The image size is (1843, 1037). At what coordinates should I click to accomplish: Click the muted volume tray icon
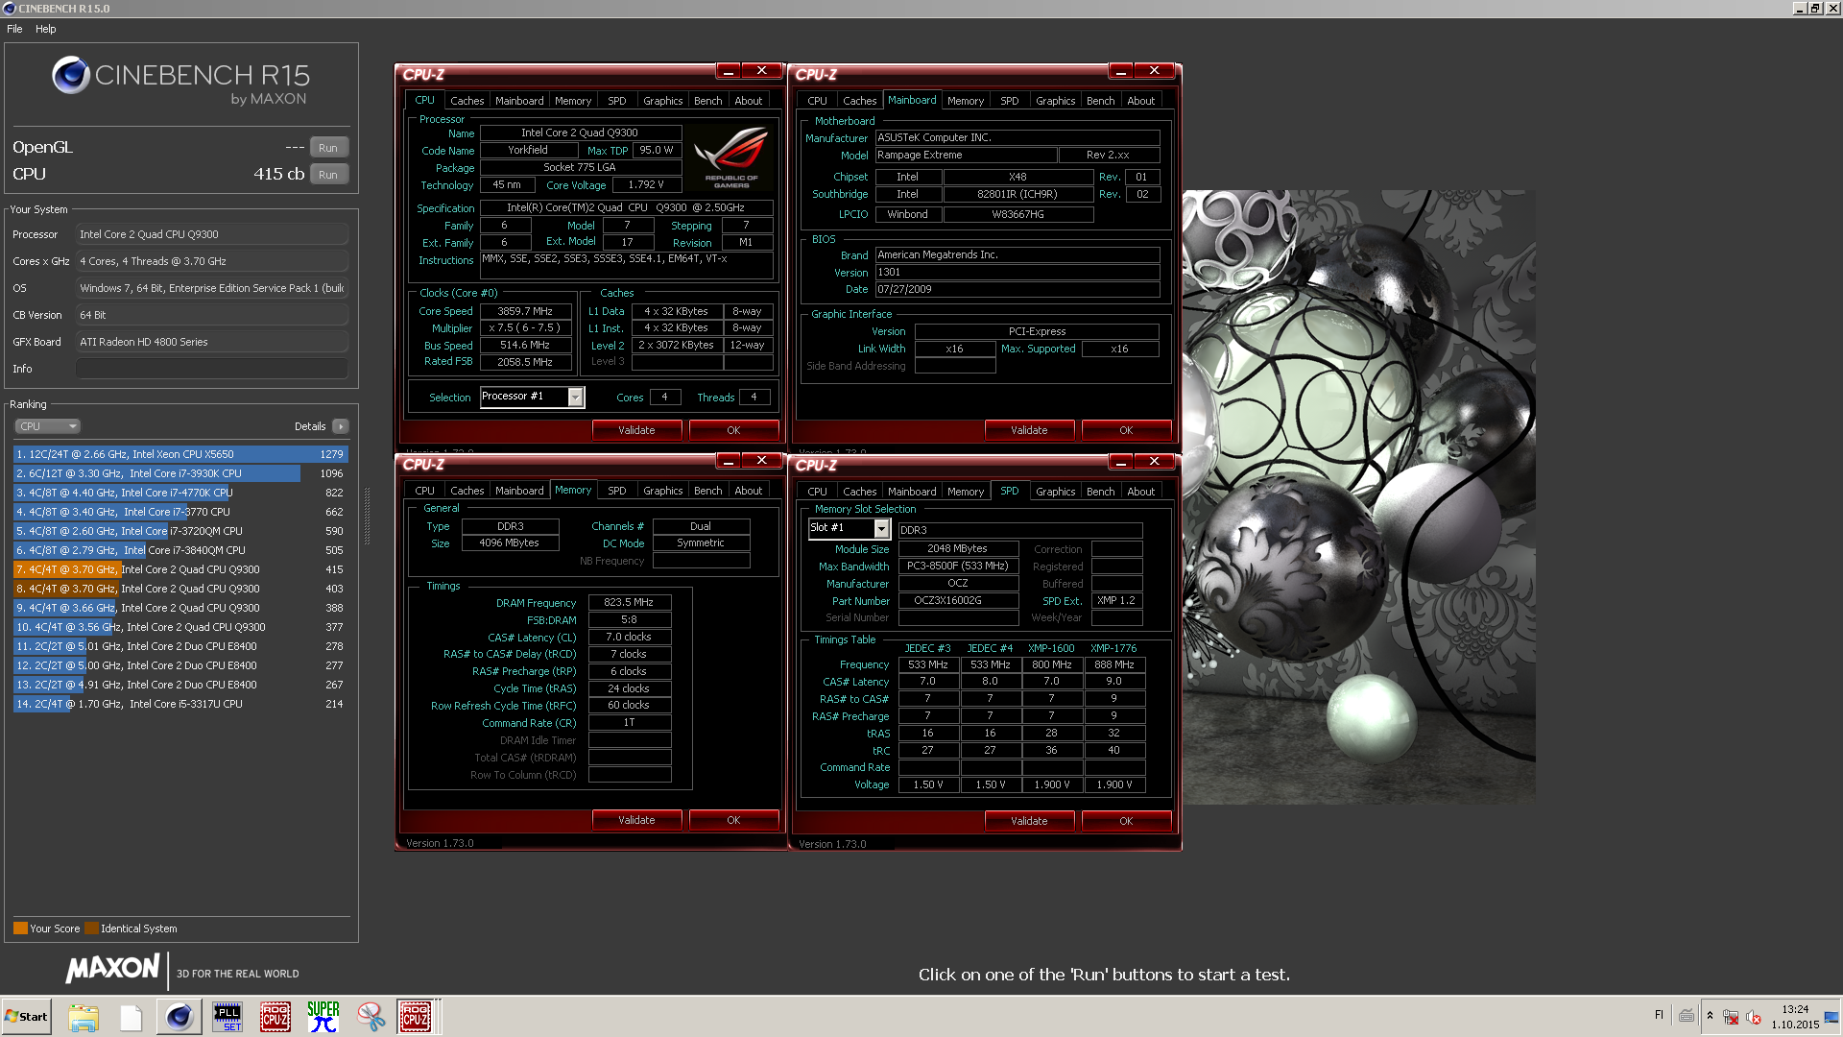pos(1754,1017)
